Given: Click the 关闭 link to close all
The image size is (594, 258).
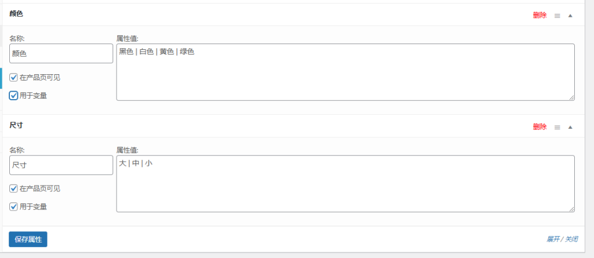Looking at the screenshot, I should tap(571, 239).
